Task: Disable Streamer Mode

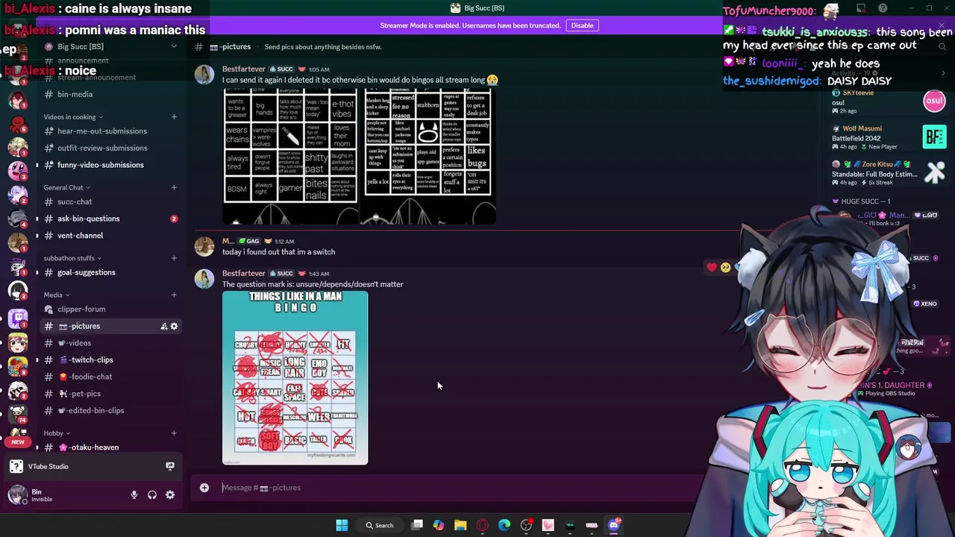Action: 582,25
